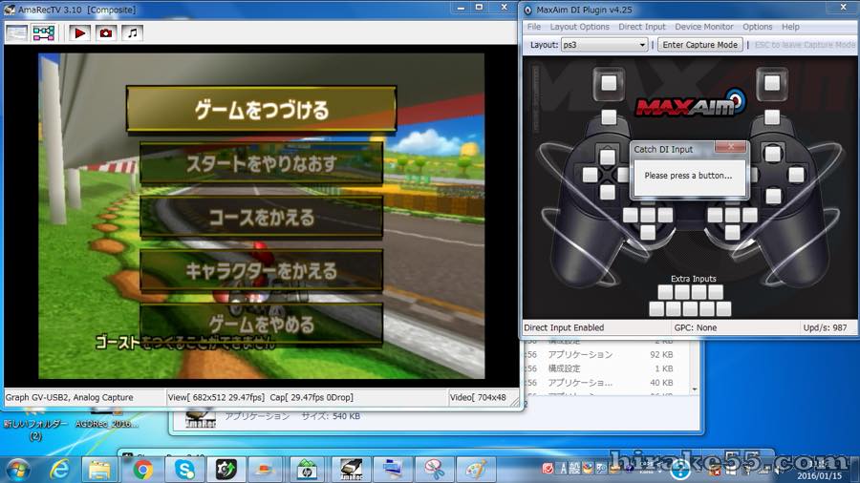The height and width of the screenshot is (483, 860).
Task: Click the 'Video[ 704x48' status entry
Action: (478, 398)
